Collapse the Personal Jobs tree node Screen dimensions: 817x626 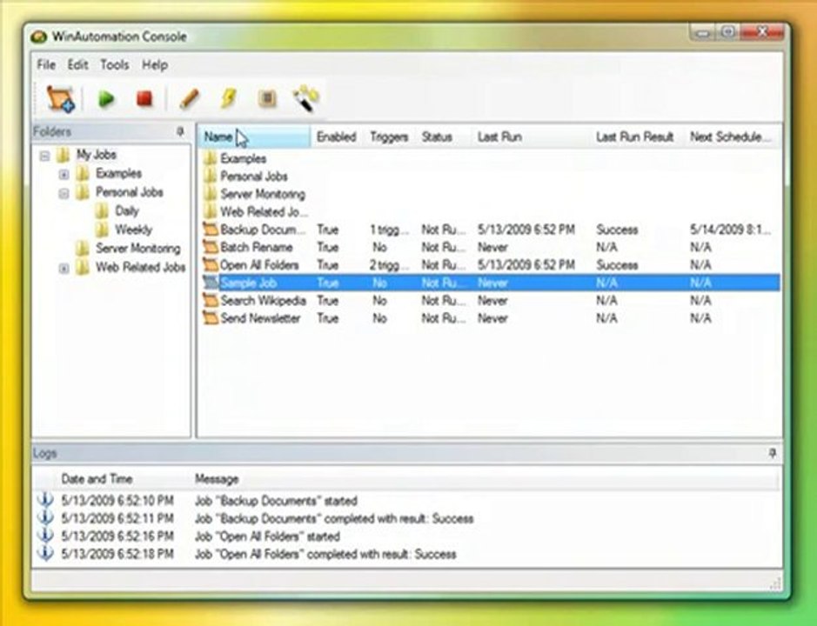pyautogui.click(x=64, y=193)
